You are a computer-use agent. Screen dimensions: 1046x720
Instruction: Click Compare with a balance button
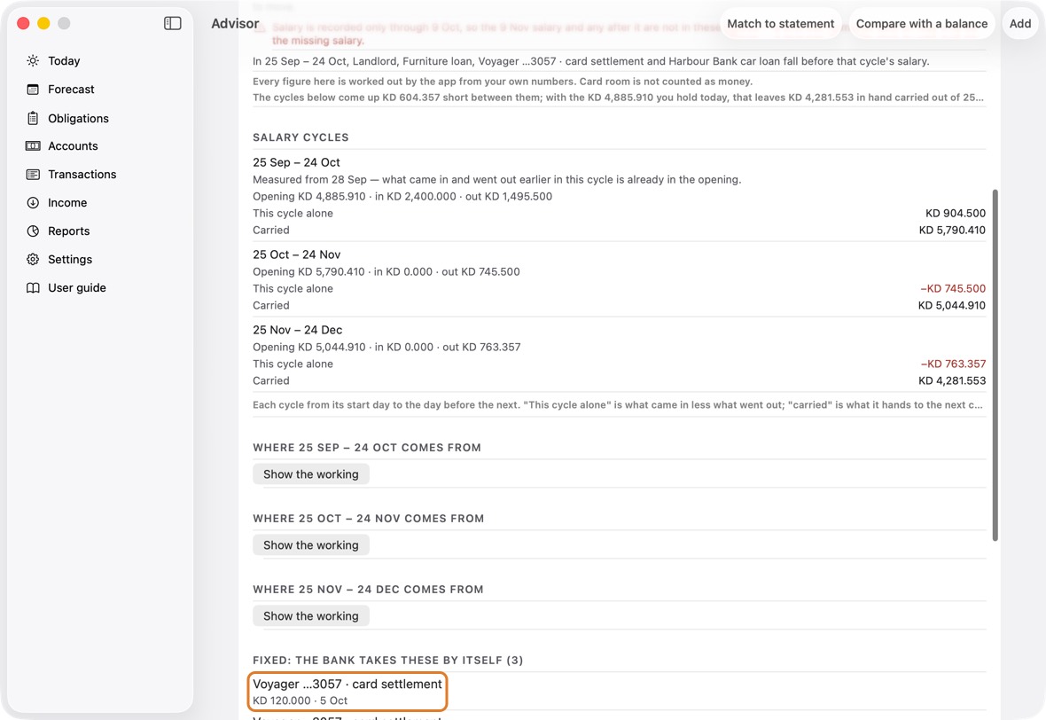[922, 23]
